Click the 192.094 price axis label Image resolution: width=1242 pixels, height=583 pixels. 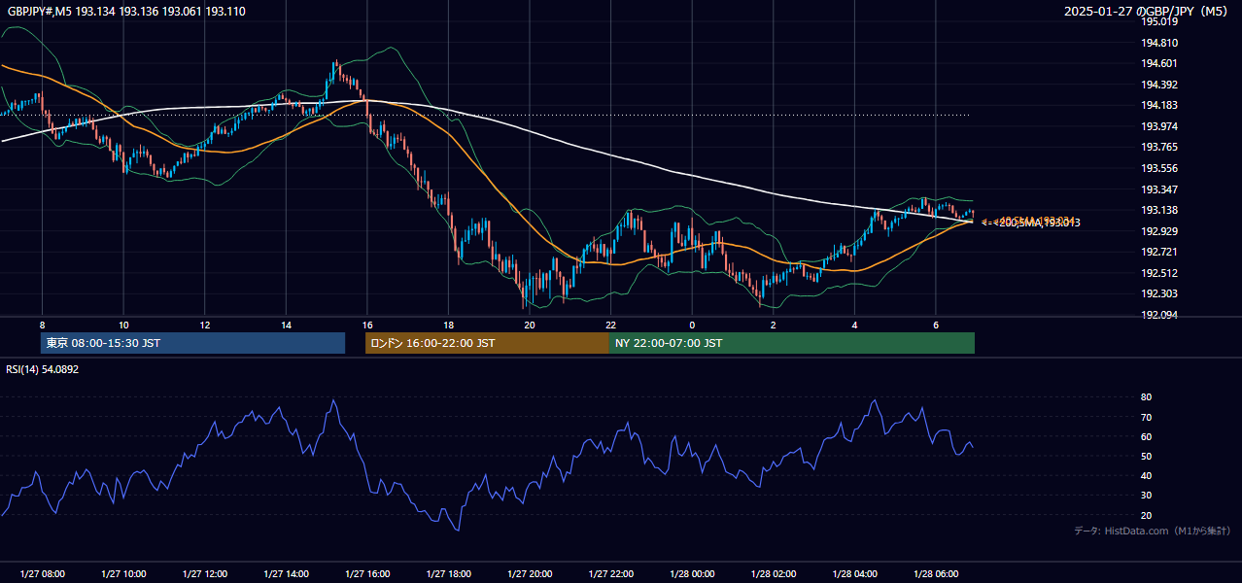[1157, 315]
